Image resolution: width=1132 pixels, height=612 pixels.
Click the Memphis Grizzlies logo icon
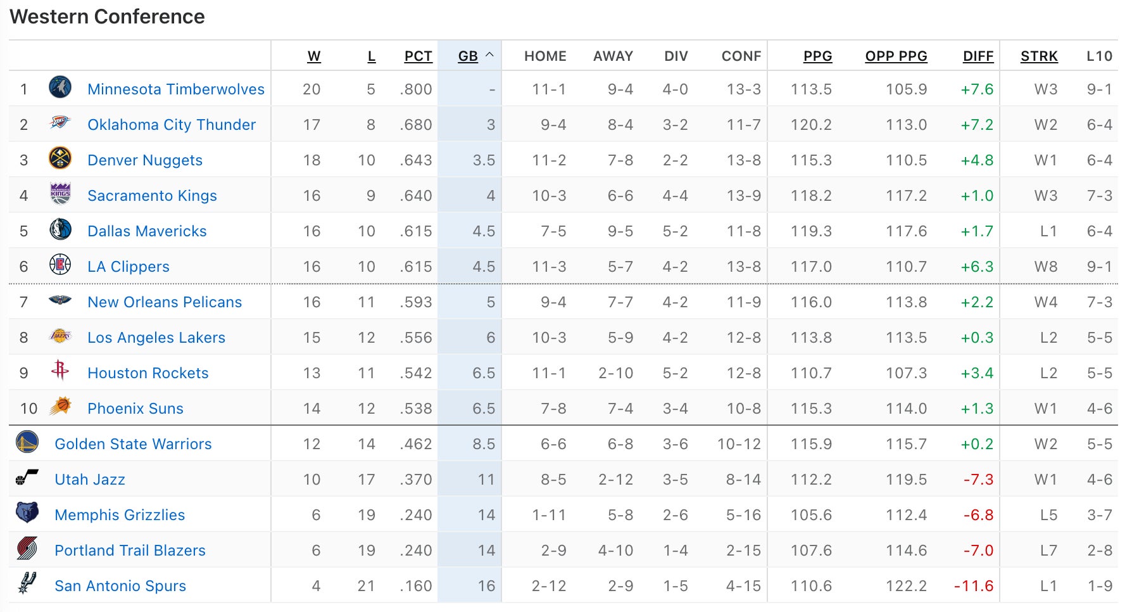(x=27, y=513)
